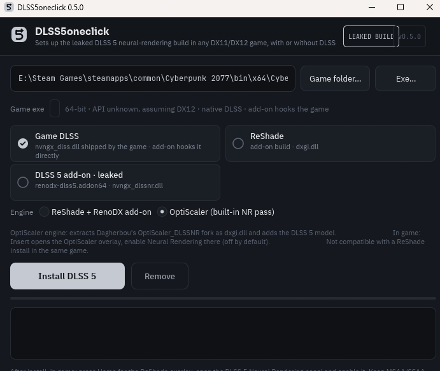The height and width of the screenshot is (371, 440).
Task: Click the 'DLSS5oneclick' header title
Action: point(72,31)
